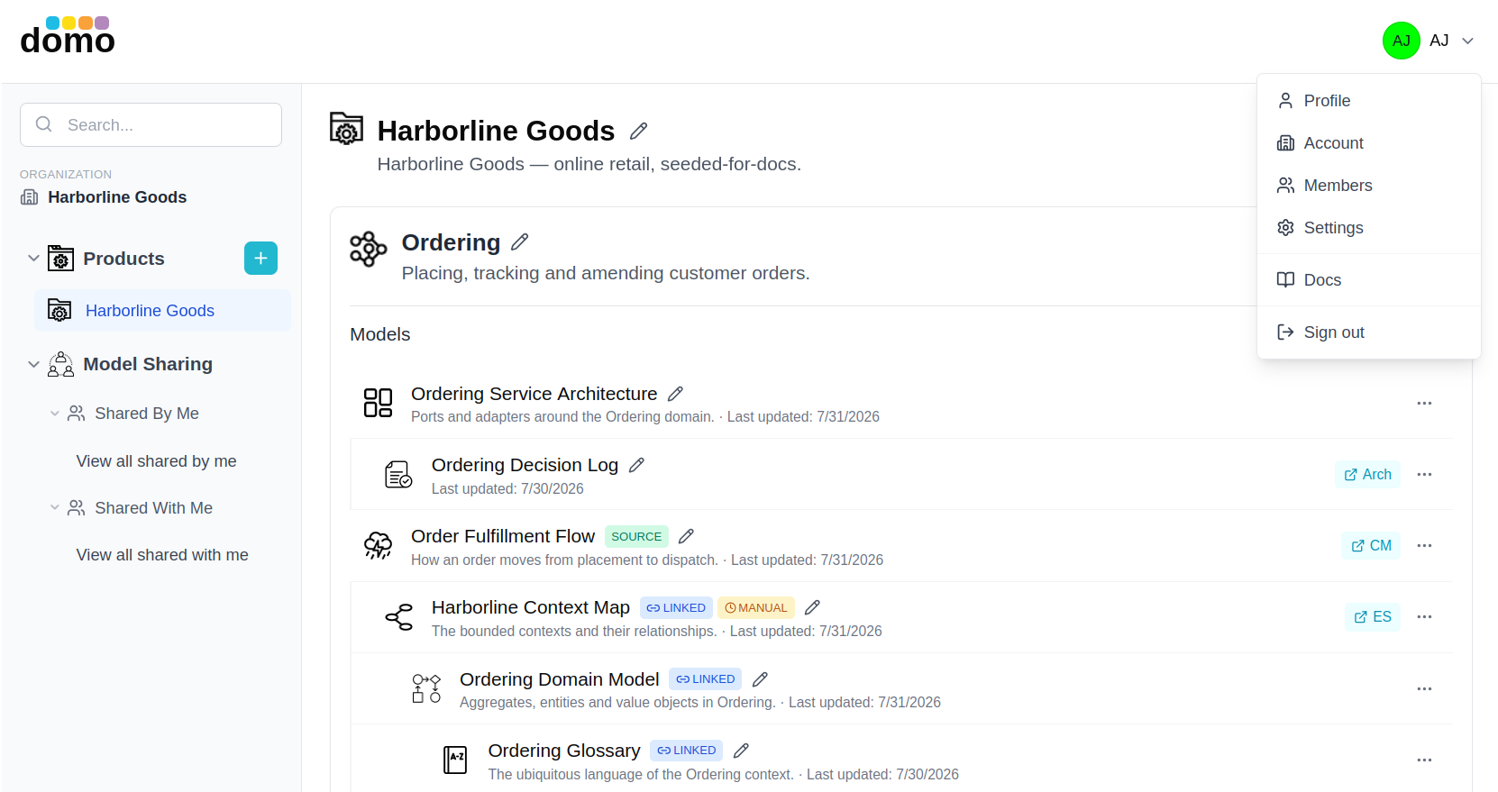
Task: Open Shared By Me item
Action: [146, 414]
